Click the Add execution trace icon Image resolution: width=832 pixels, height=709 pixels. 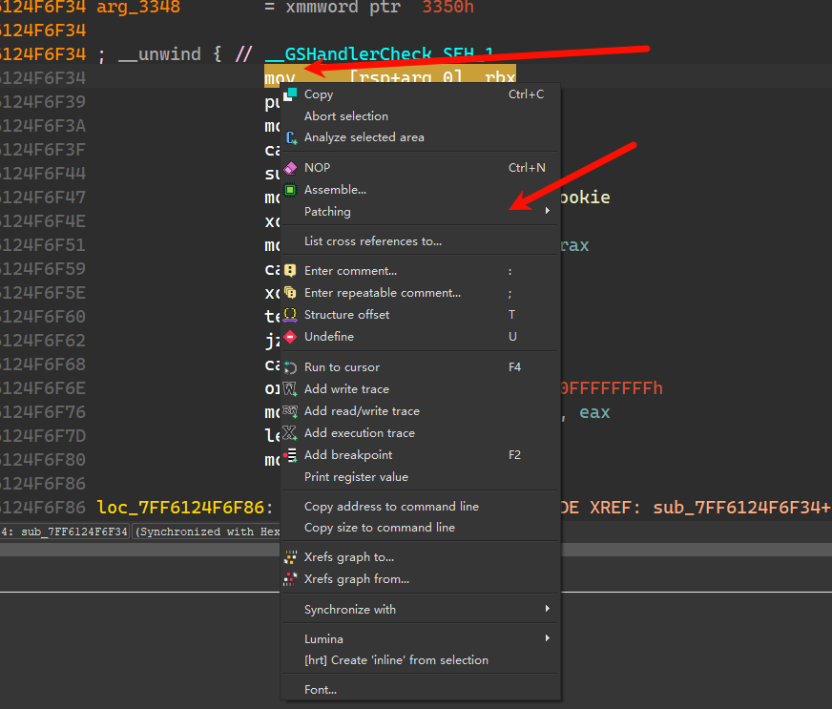pos(290,433)
